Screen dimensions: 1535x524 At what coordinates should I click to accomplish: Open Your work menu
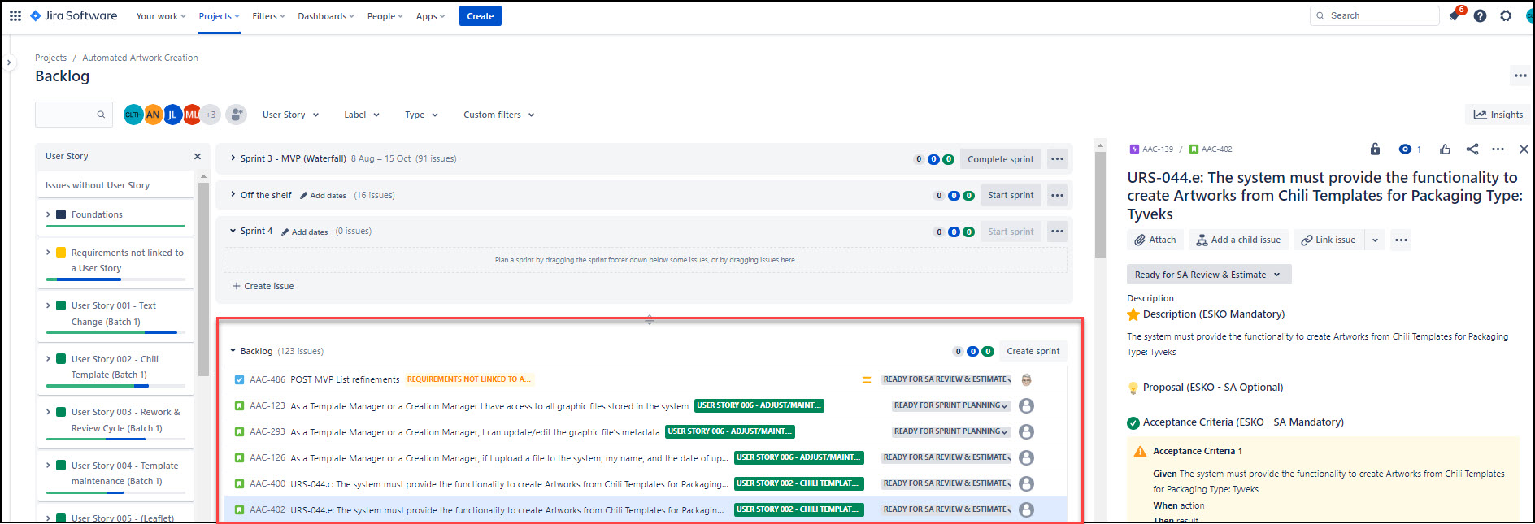[161, 16]
